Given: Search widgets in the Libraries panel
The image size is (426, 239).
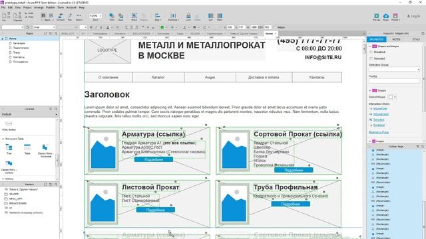Looking at the screenshot, I should pos(56,109).
